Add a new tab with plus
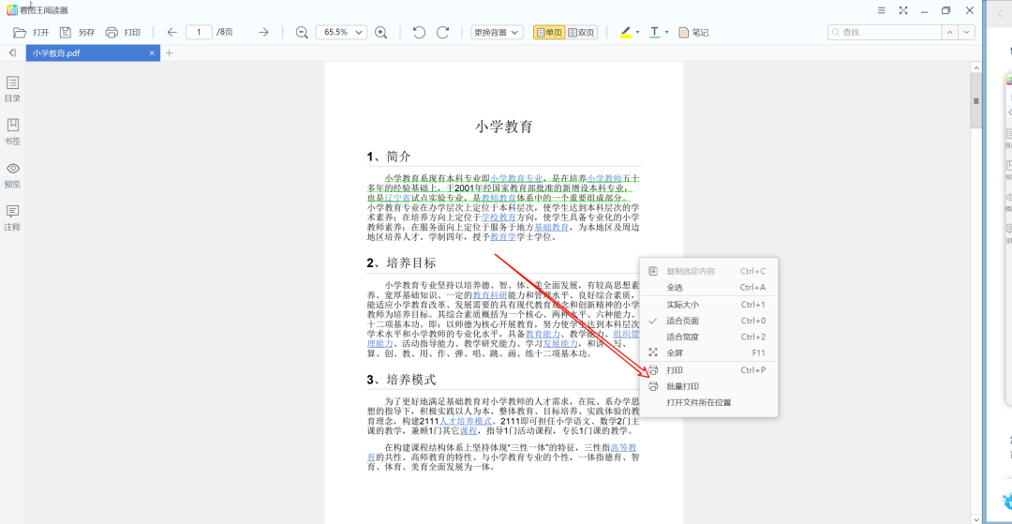1012x524 pixels. [170, 52]
